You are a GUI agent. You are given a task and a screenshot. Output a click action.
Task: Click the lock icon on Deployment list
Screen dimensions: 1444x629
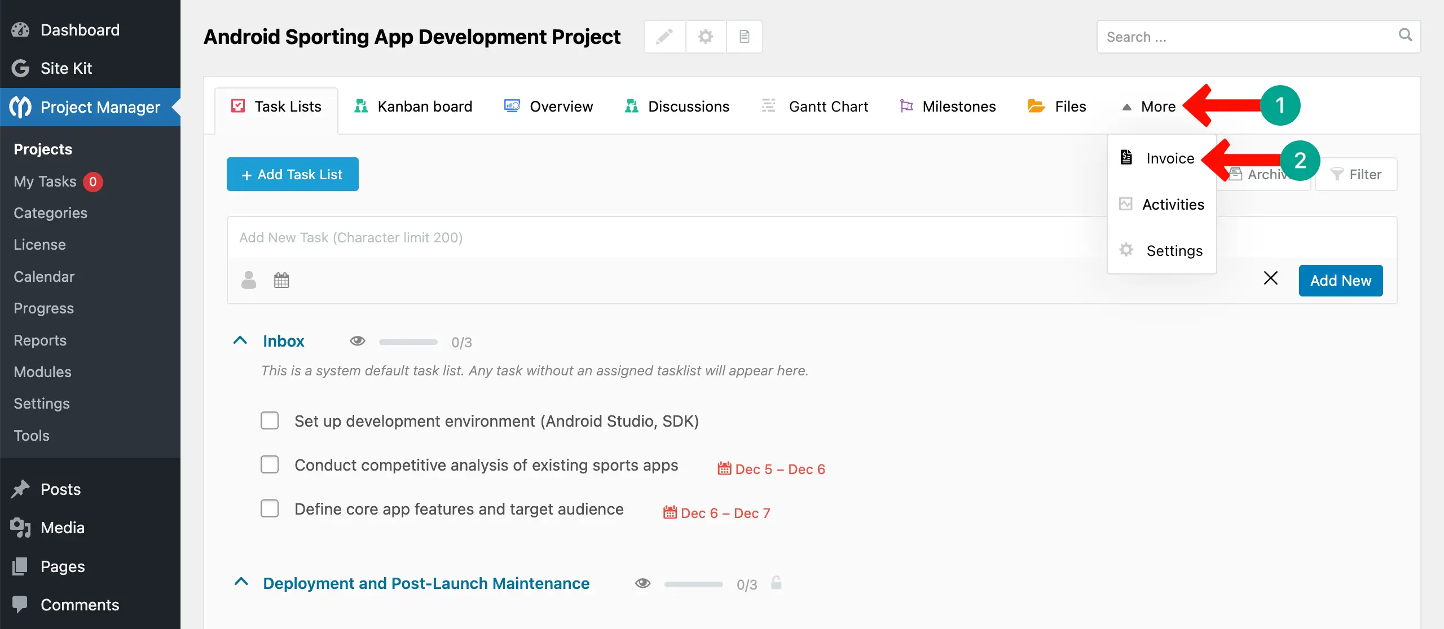pyautogui.click(x=776, y=583)
